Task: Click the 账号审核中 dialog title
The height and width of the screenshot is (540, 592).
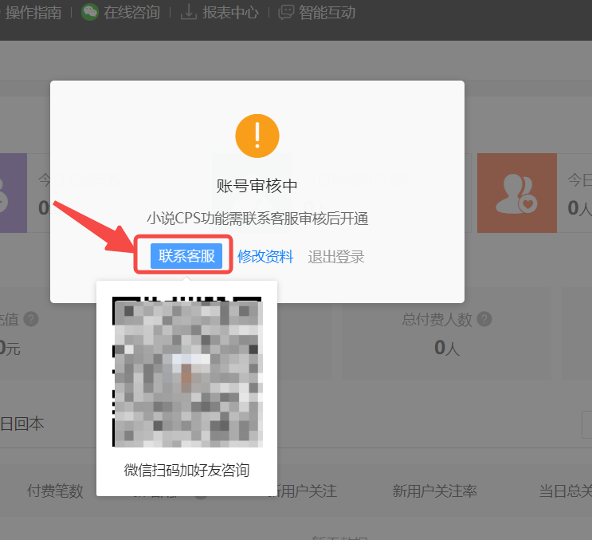Action: [x=257, y=186]
